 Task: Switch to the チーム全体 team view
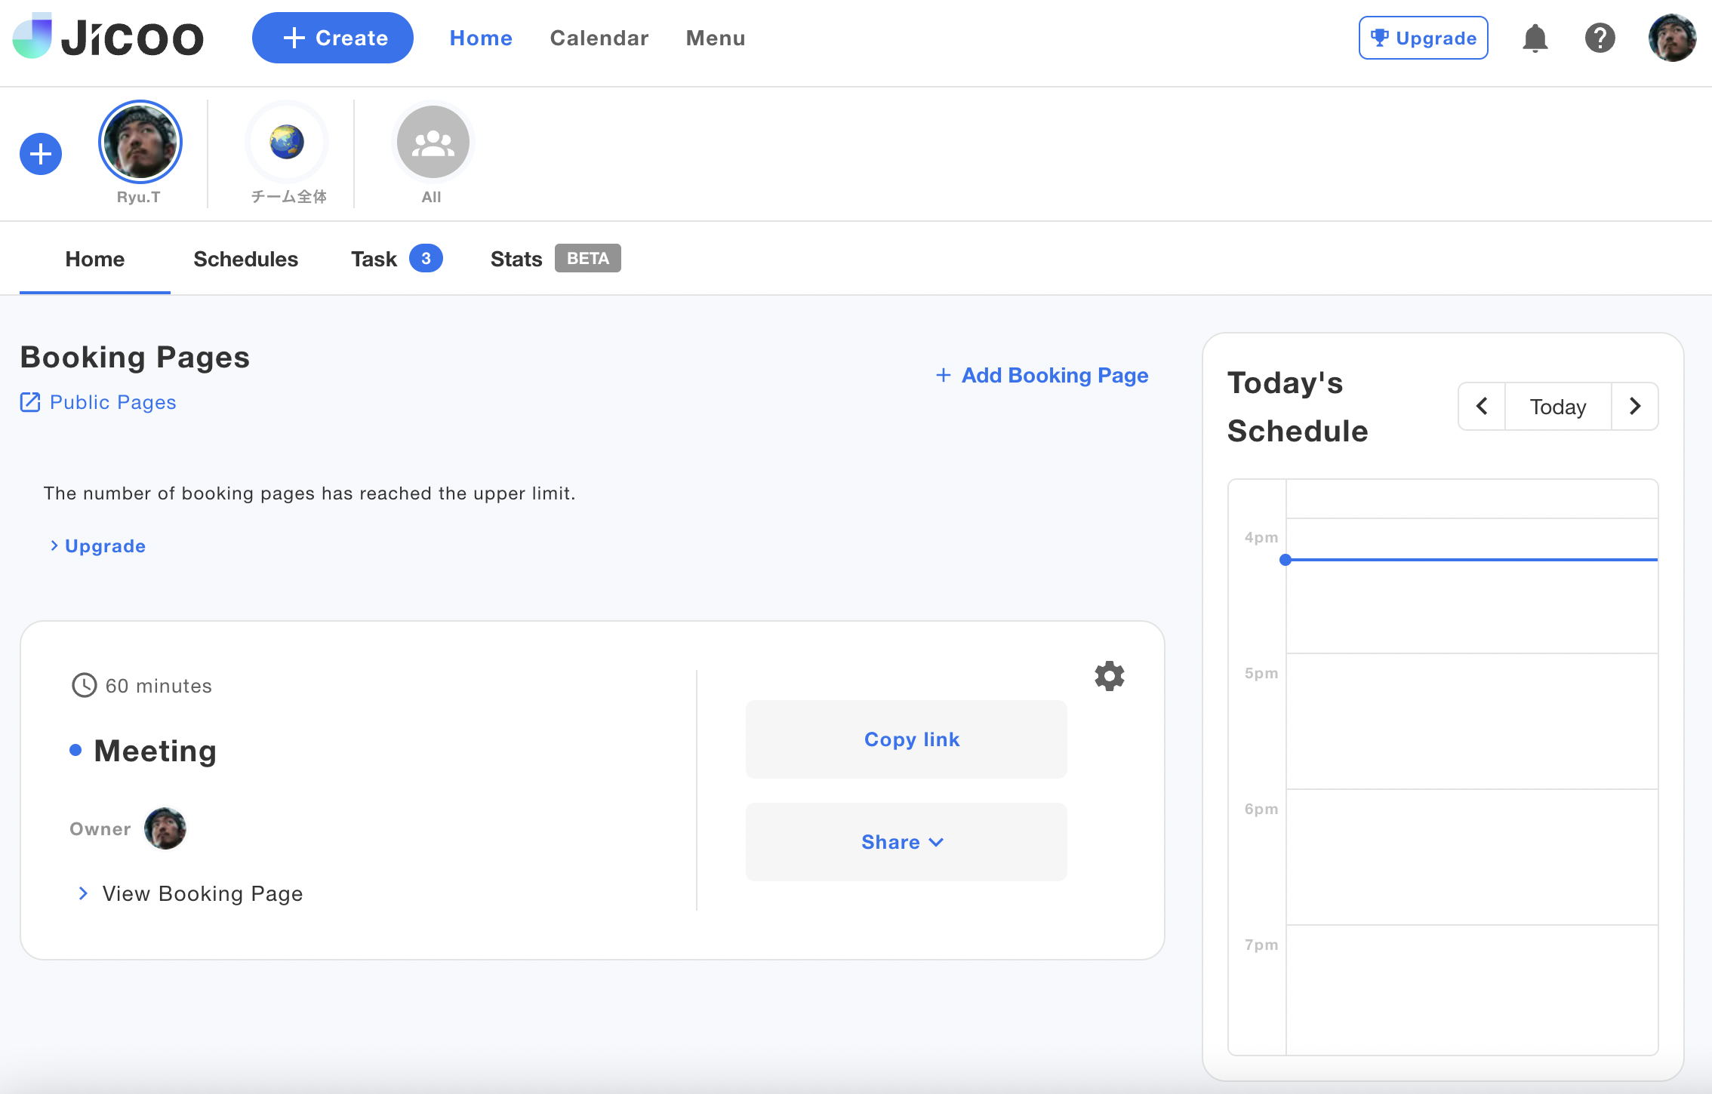coord(287,141)
